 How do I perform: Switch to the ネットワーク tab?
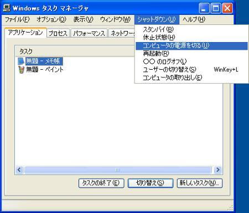coord(122,33)
